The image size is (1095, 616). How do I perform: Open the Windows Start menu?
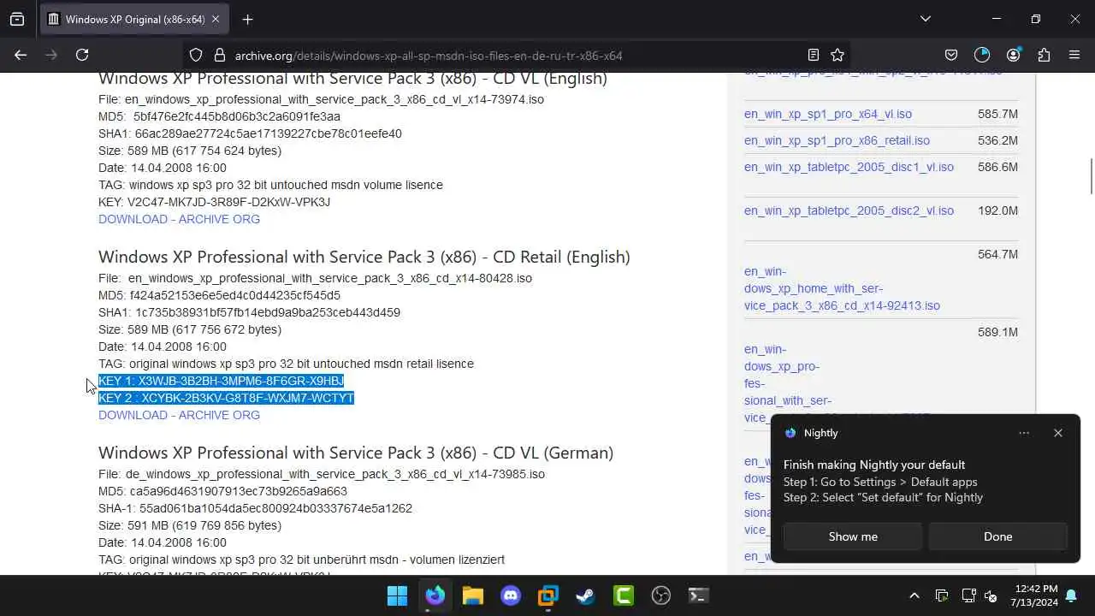tap(398, 595)
